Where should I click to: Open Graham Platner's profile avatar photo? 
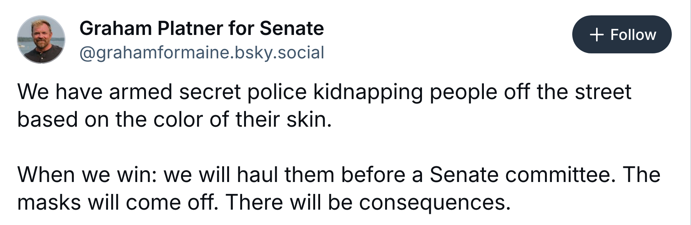(x=41, y=40)
